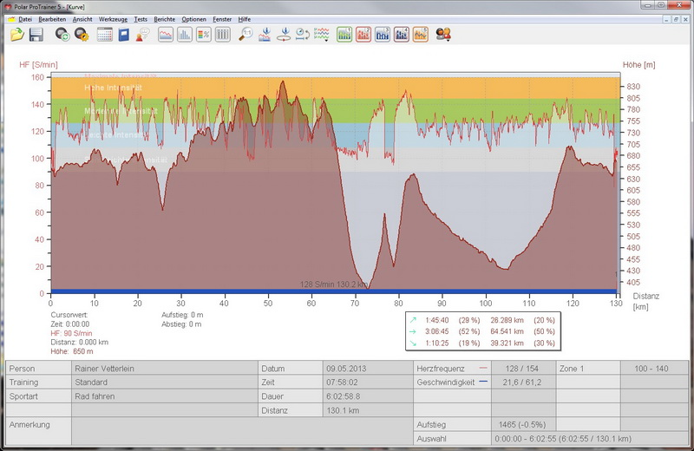Image resolution: width=694 pixels, height=451 pixels.
Task: Click the user persons icon in toolbar
Action: [x=443, y=35]
